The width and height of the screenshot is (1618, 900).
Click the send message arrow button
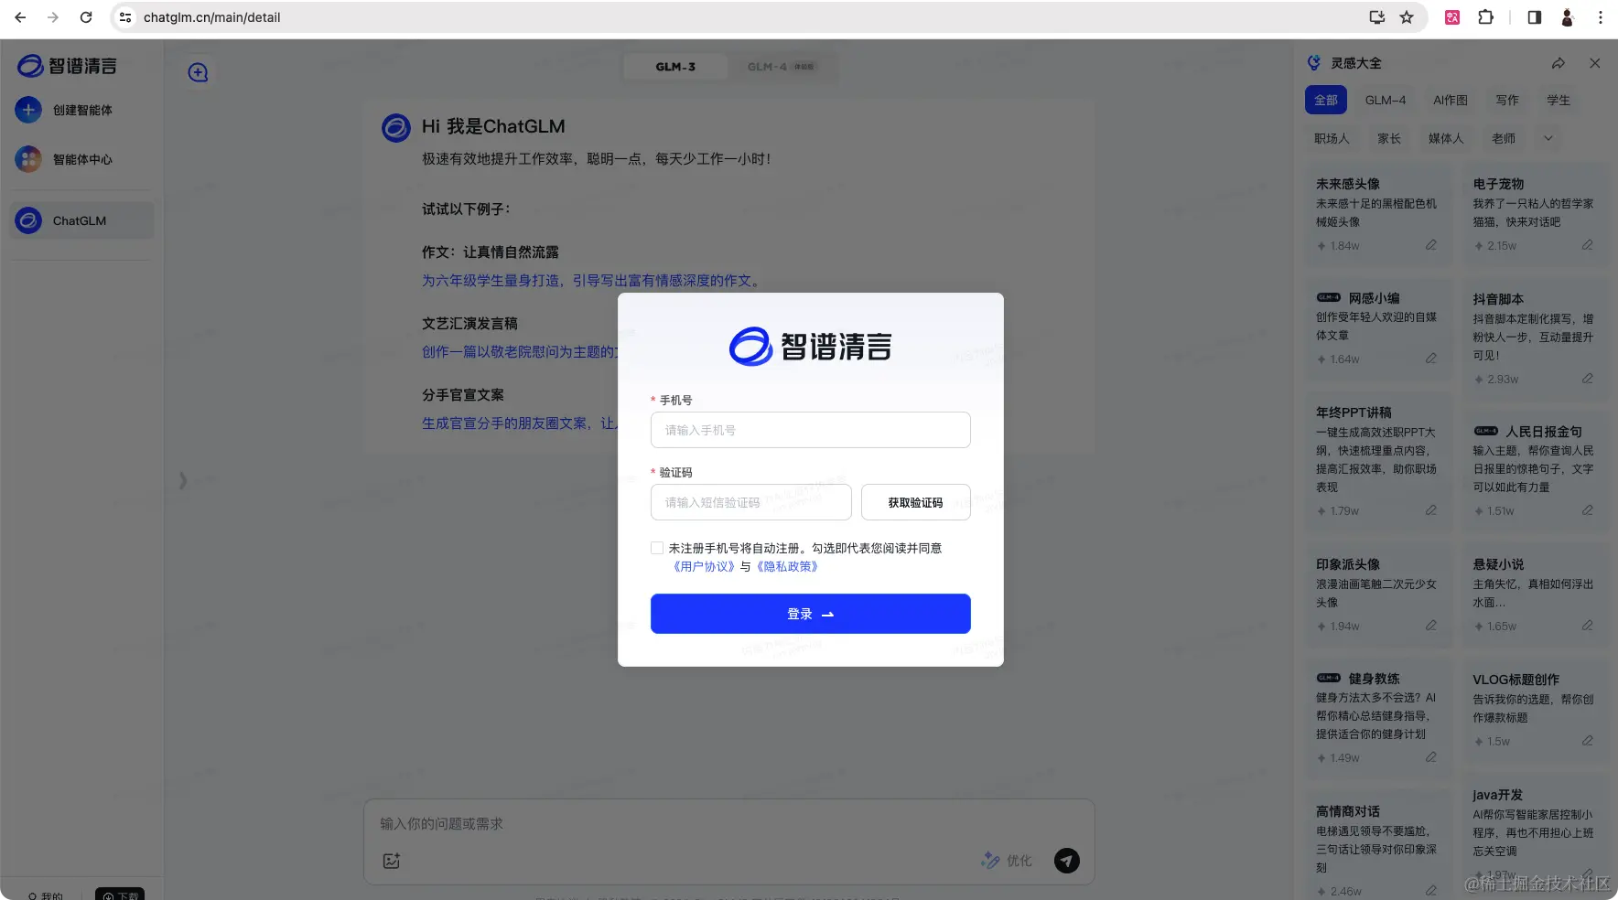[x=1066, y=861]
